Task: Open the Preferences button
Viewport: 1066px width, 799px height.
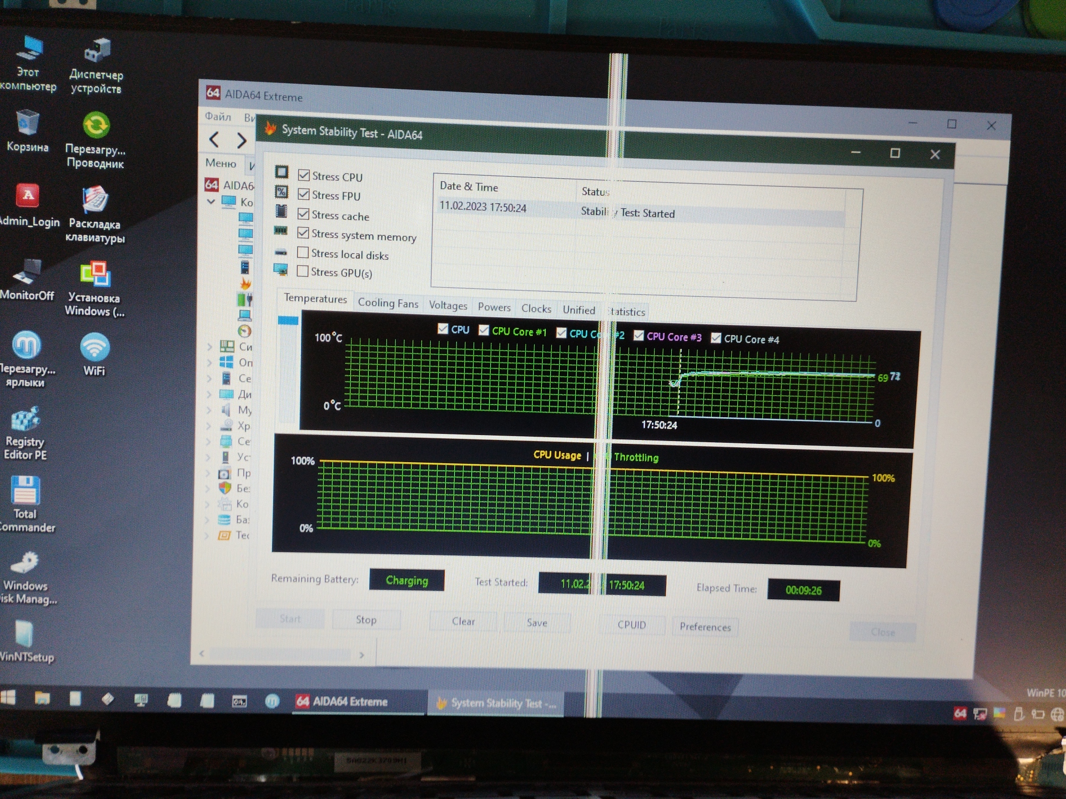Action: pos(705,627)
